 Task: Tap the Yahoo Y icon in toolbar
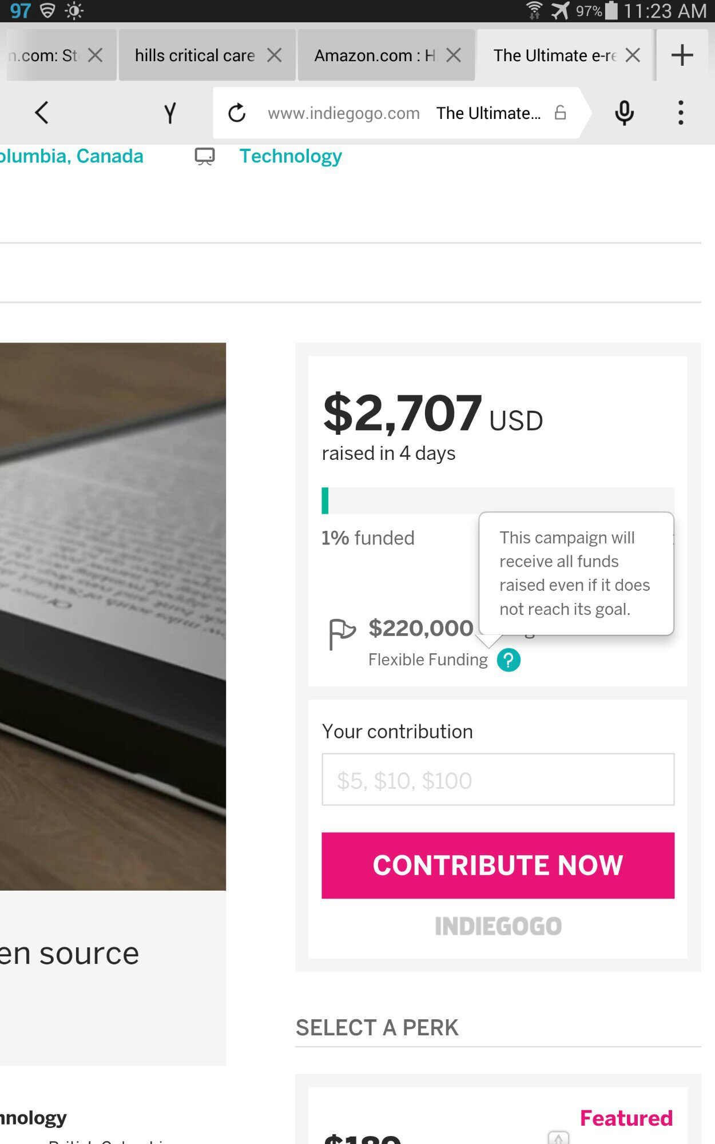[170, 113]
